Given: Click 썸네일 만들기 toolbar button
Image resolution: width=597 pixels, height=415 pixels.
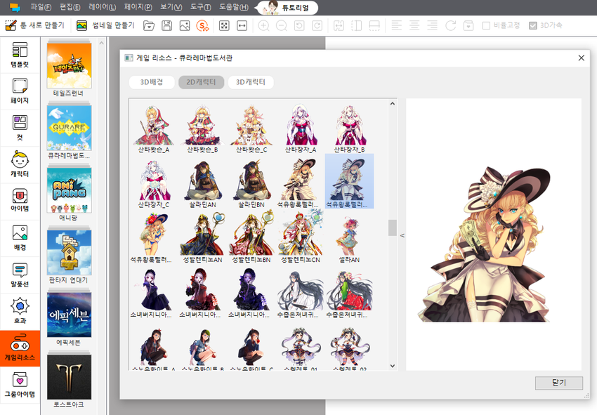Looking at the screenshot, I should tap(105, 25).
